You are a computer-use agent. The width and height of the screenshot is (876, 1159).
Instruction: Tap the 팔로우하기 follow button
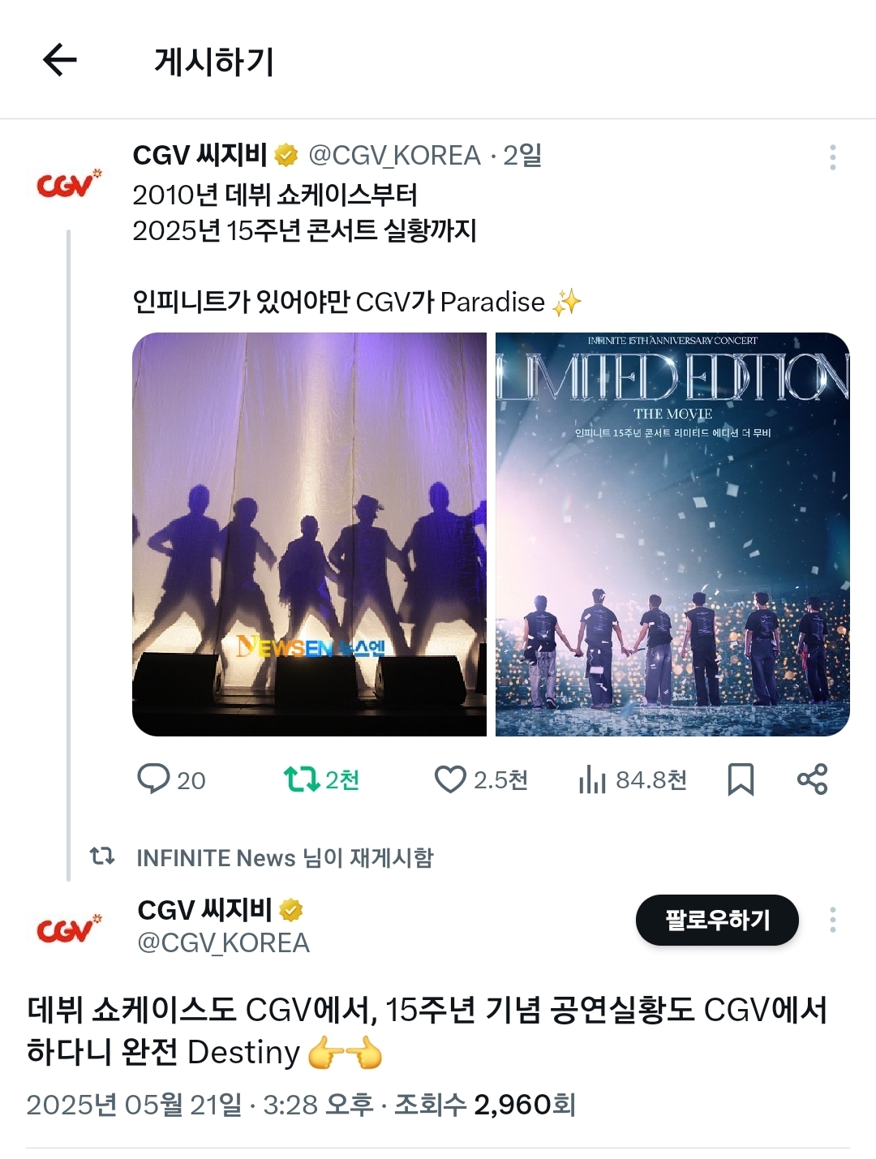tap(717, 920)
